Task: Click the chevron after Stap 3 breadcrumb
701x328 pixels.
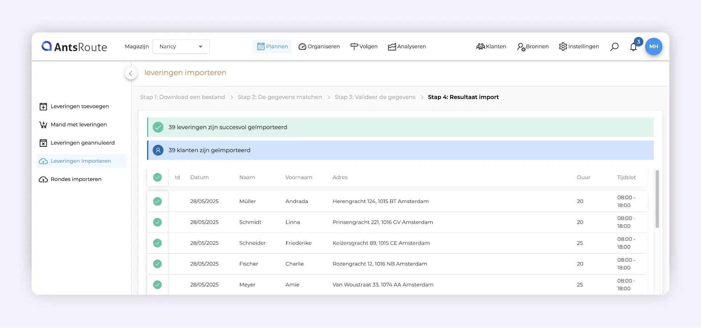Action: tap(422, 97)
